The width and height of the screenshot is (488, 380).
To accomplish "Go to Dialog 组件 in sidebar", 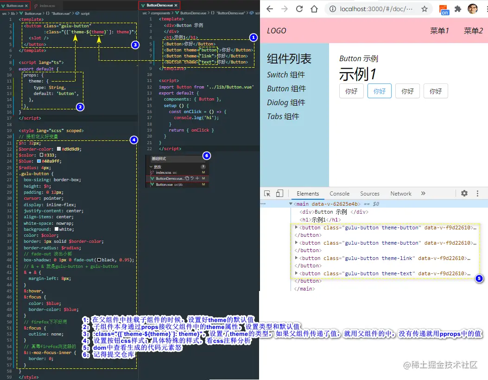I will [285, 102].
